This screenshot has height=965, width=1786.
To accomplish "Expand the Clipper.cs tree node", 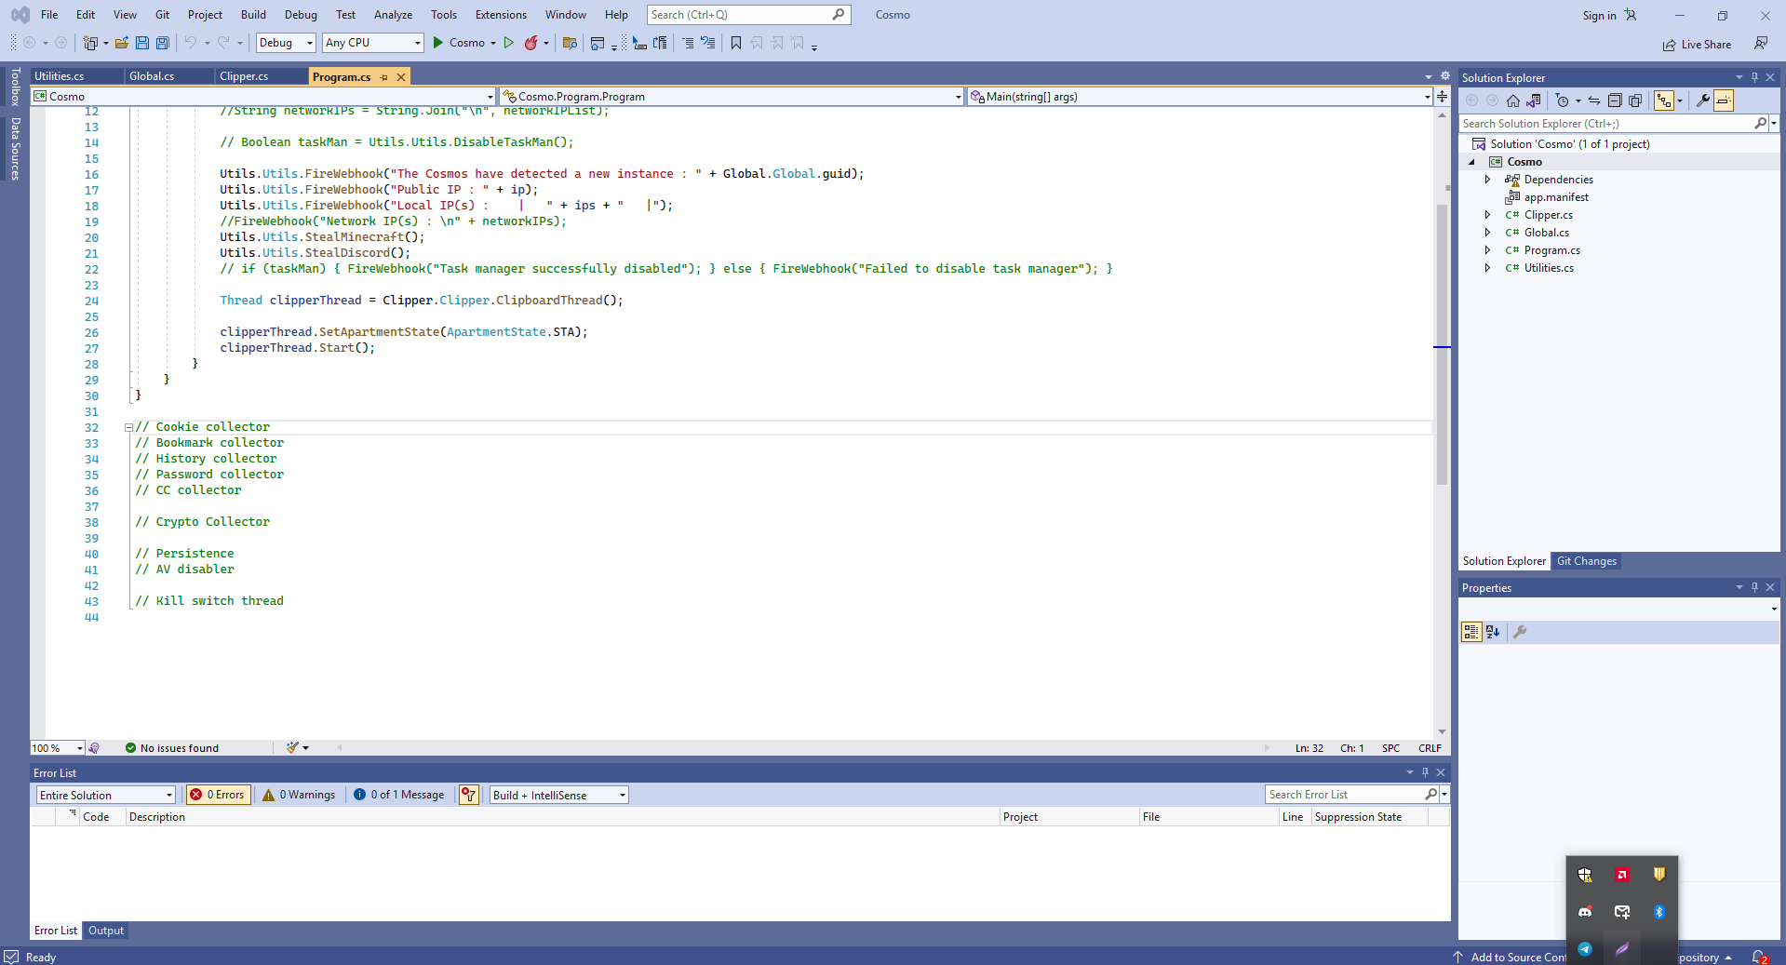I will click(x=1487, y=215).
